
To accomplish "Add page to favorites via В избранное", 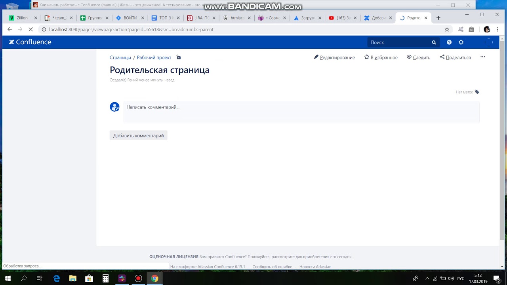I will (381, 57).
